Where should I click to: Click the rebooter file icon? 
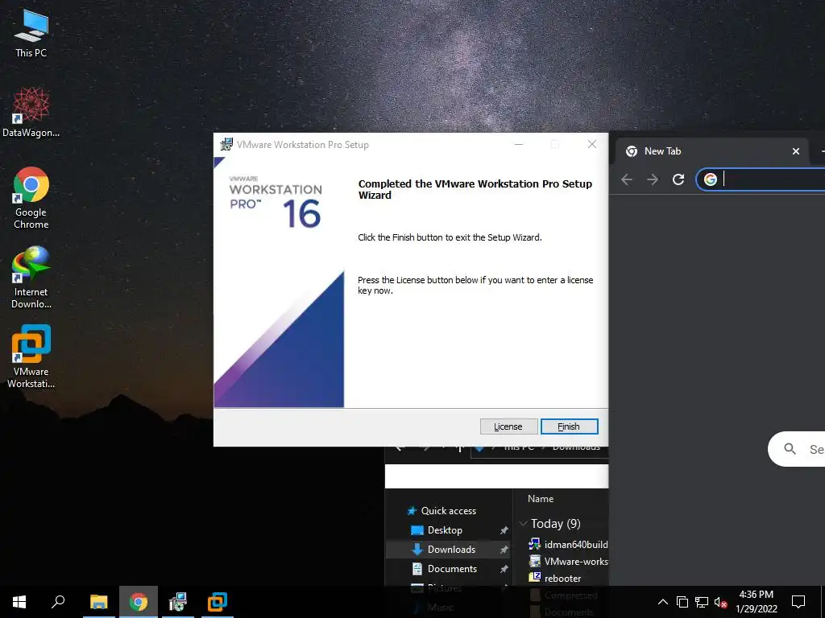[535, 578]
